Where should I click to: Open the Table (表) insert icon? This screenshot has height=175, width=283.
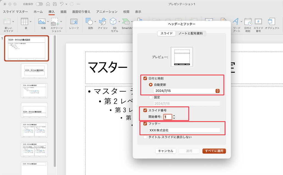24,22
